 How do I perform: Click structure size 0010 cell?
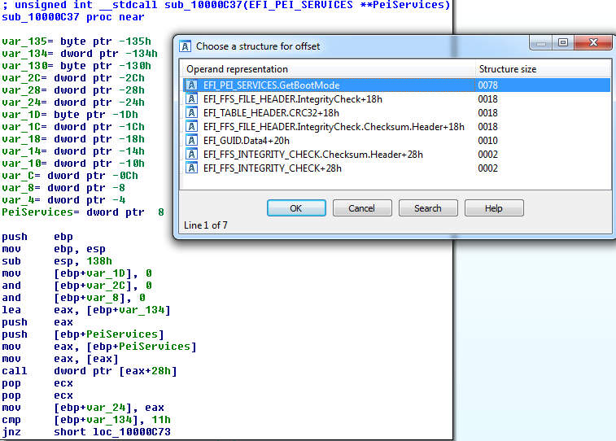point(488,141)
